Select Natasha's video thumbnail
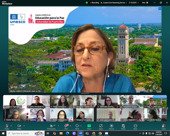Image resolution: width=170 pixels, height=136 pixels. pos(38,115)
